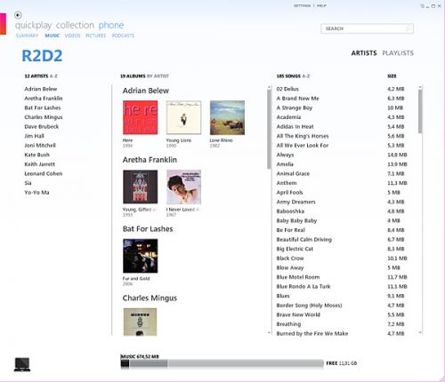Image resolution: width=445 pixels, height=382 pixels.
Task: Click the PC device icon at bottom left
Action: click(x=22, y=364)
